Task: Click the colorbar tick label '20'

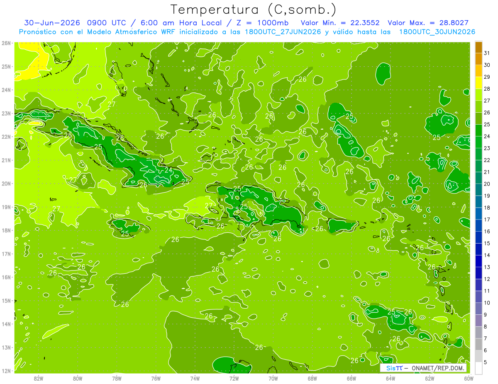Action: pyautogui.click(x=487, y=184)
